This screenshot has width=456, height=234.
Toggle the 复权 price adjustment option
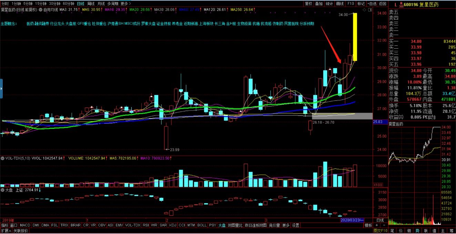[x=308, y=3]
